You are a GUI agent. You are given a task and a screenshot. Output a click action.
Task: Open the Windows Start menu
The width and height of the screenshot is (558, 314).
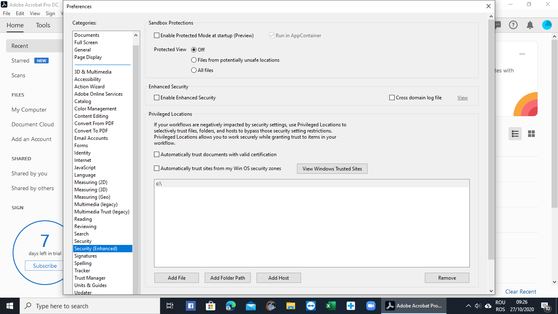(x=10, y=306)
